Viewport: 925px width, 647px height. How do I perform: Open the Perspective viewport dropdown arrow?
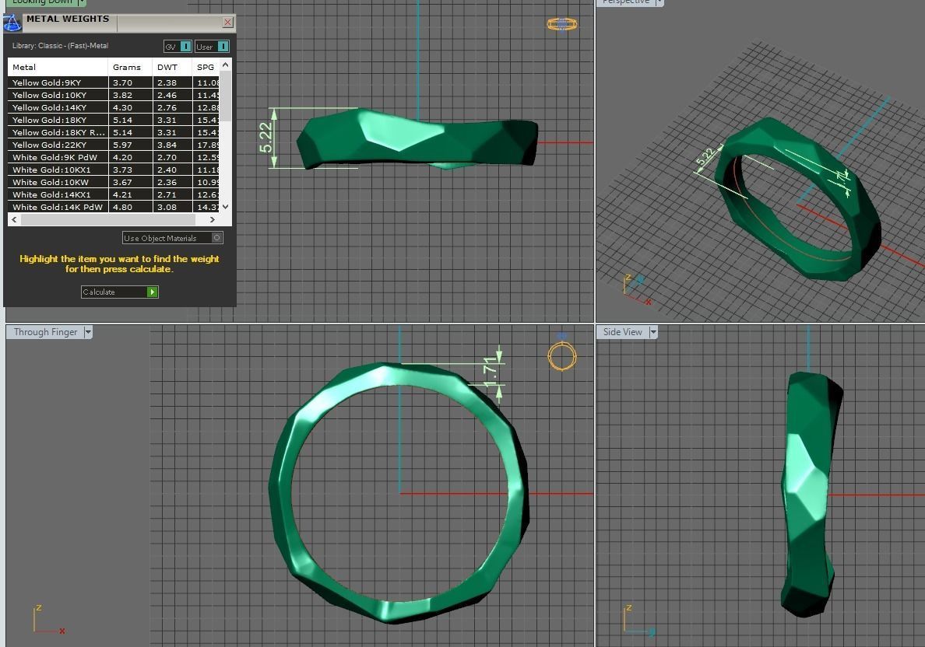pyautogui.click(x=659, y=2)
